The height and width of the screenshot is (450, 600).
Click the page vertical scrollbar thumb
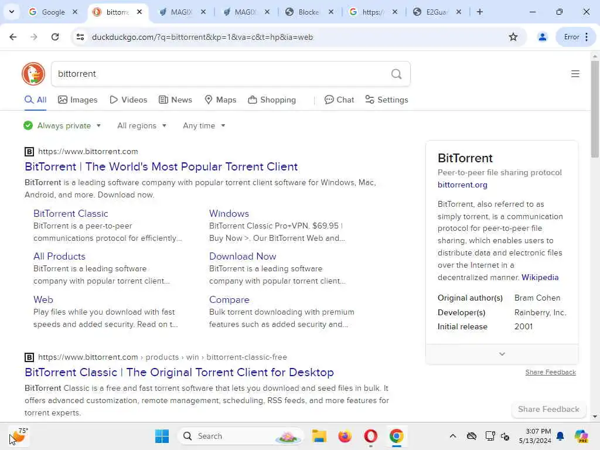(595, 108)
